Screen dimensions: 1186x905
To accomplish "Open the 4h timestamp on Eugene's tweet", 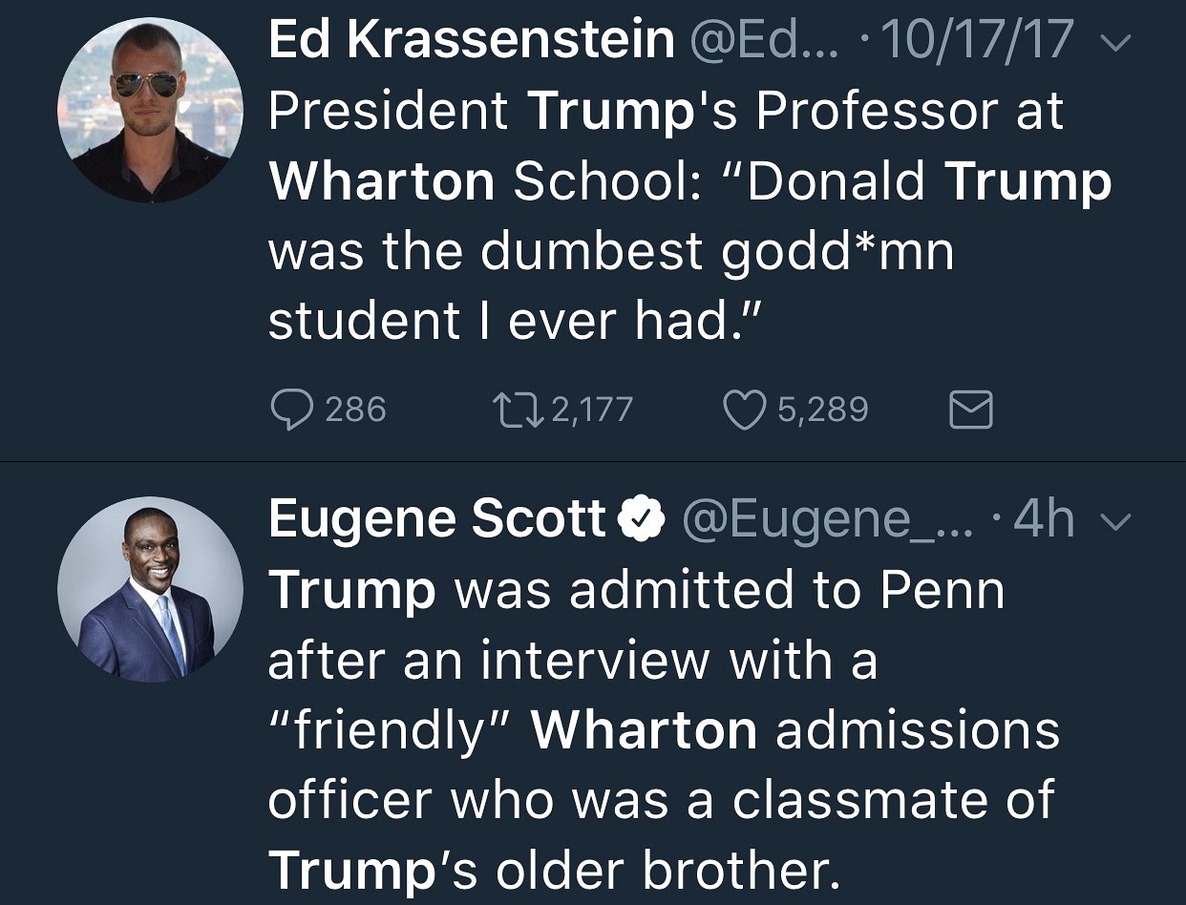I will tap(1042, 520).
